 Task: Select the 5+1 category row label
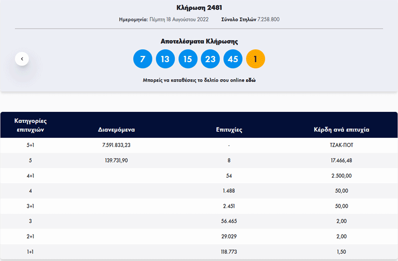click(30, 145)
